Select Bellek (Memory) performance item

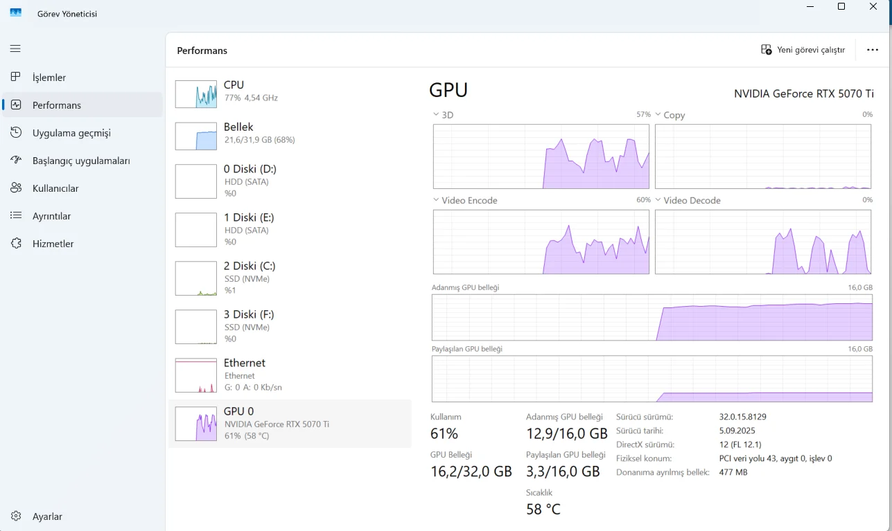pyautogui.click(x=289, y=133)
